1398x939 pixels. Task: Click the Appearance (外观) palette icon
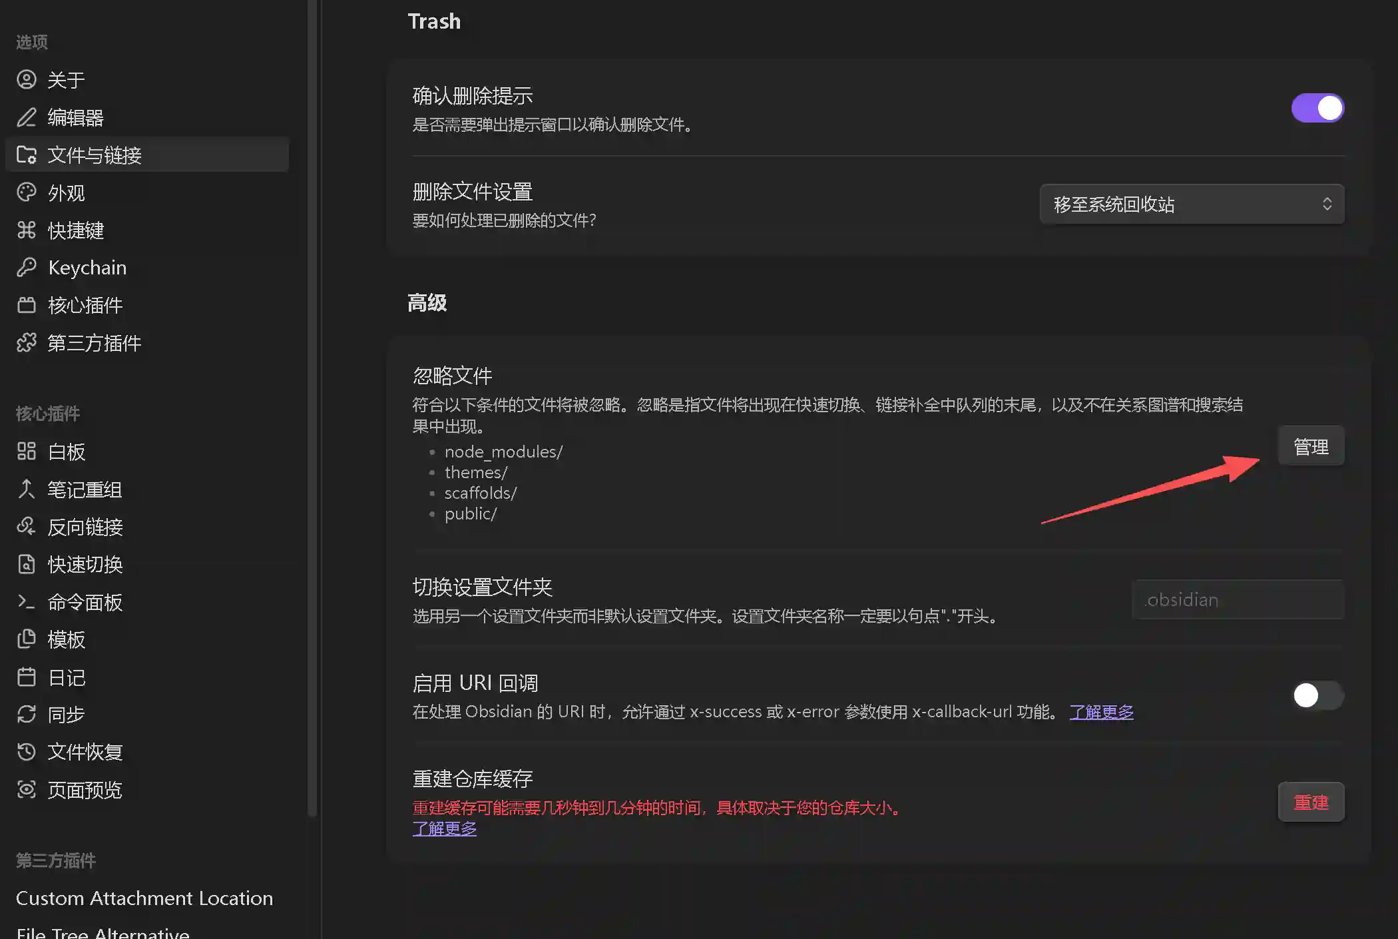click(27, 192)
